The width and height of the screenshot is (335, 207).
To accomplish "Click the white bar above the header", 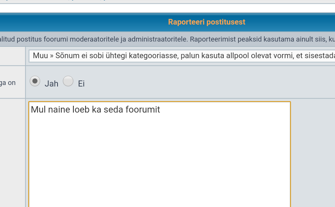I will 167,8.
